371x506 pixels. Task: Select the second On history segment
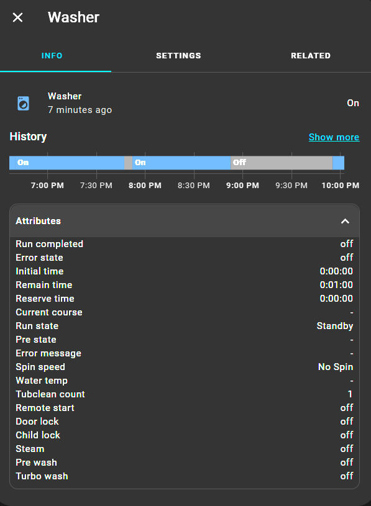click(x=180, y=162)
